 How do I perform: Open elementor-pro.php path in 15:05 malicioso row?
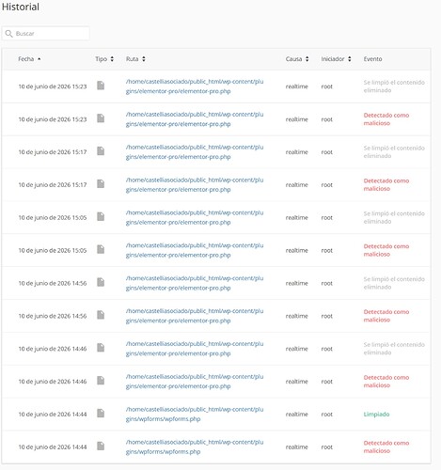click(195, 250)
